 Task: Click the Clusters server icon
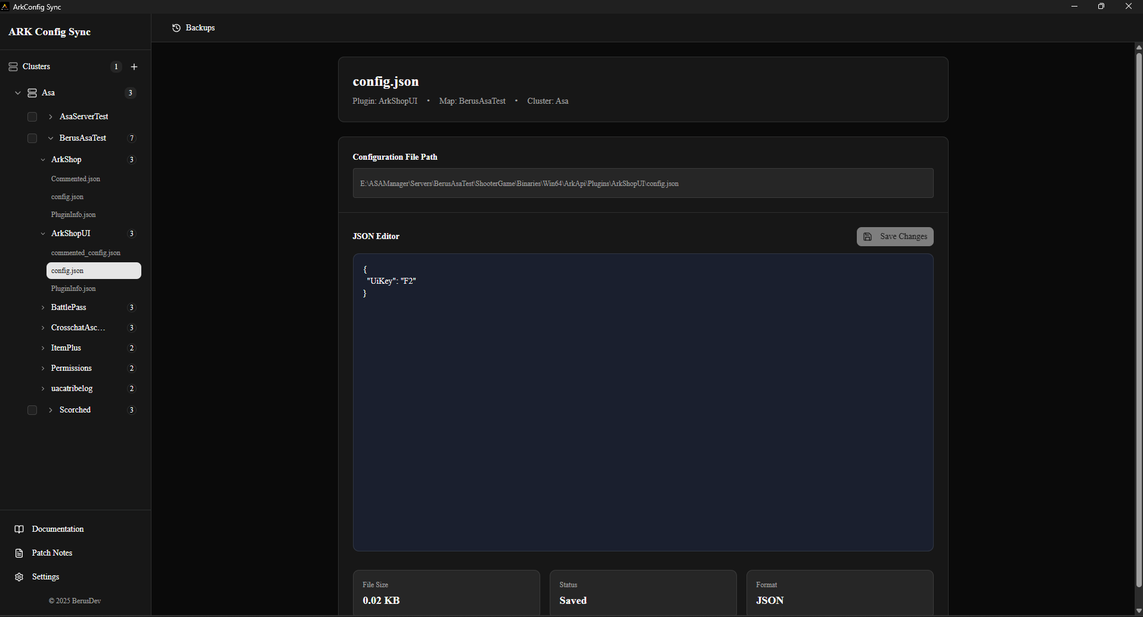pyautogui.click(x=13, y=67)
